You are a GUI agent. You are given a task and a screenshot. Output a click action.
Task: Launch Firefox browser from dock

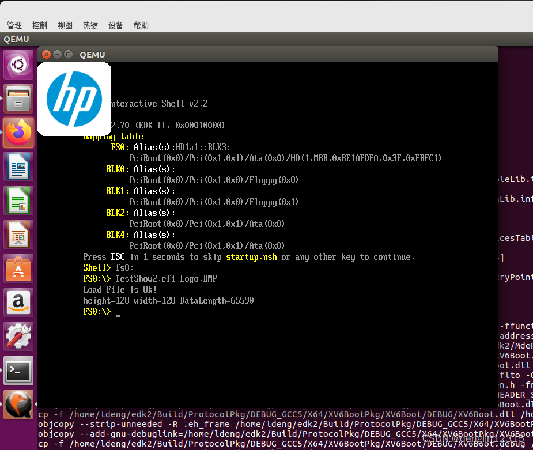point(18,133)
